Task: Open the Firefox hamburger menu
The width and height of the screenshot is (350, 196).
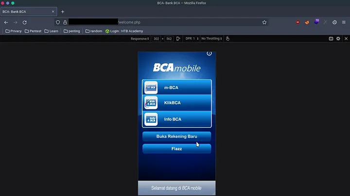Action: (x=344, y=22)
